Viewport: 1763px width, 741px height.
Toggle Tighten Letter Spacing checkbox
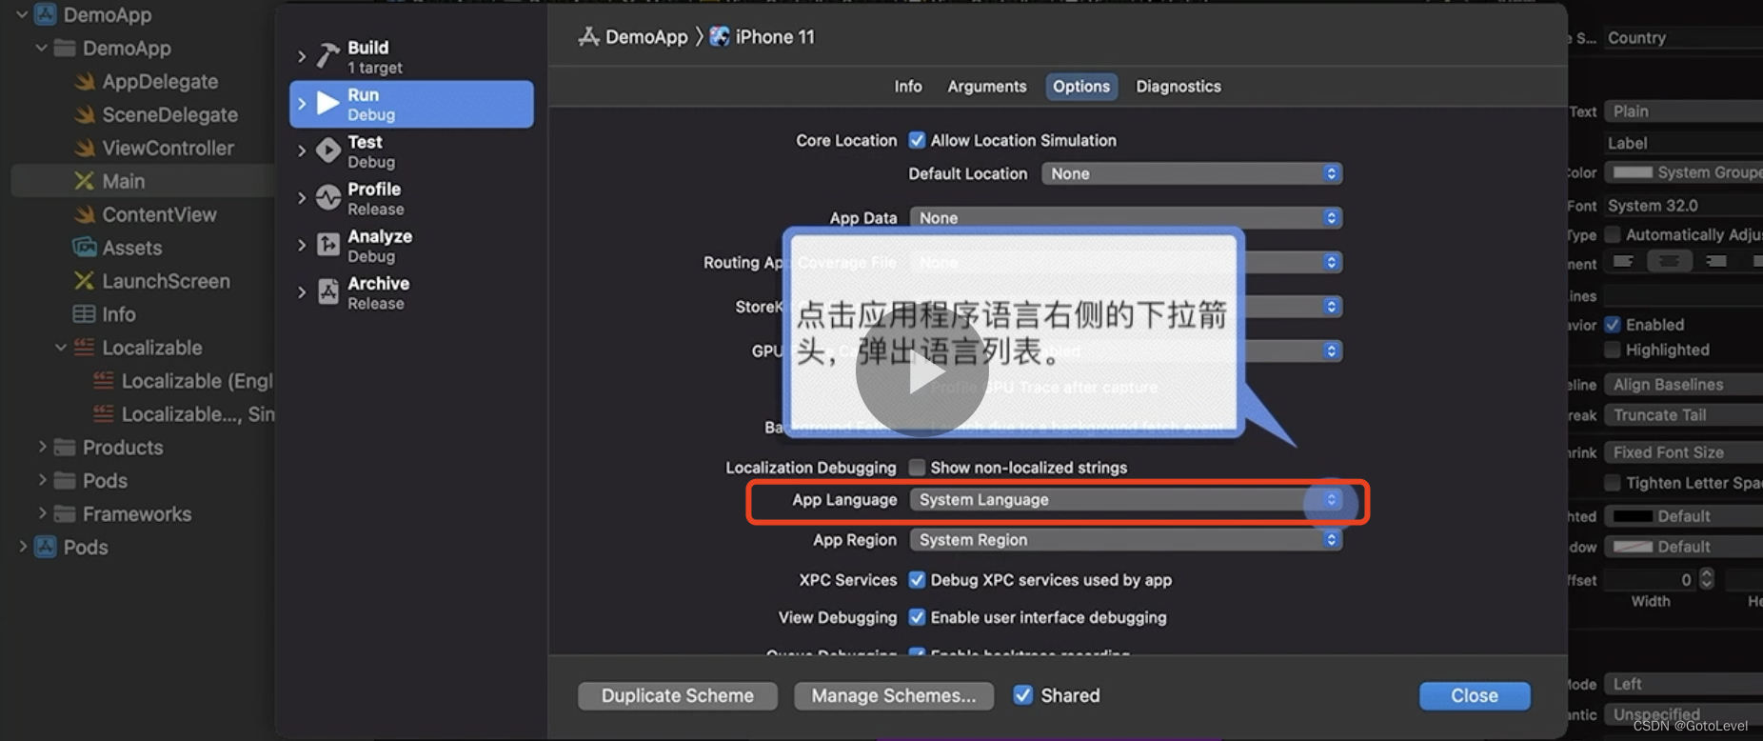(x=1613, y=483)
